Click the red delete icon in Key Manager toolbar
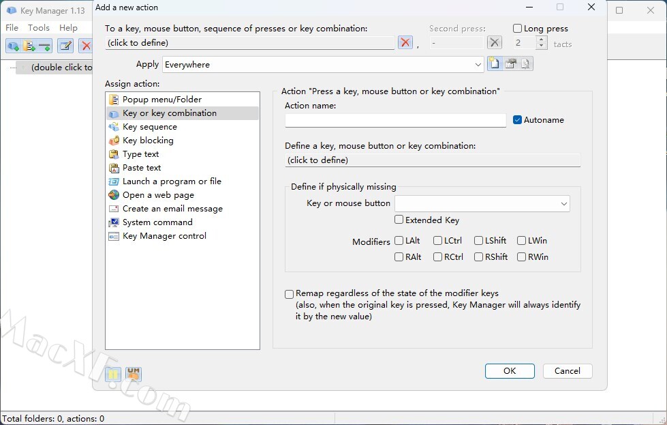Image resolution: width=667 pixels, height=425 pixels. point(86,46)
